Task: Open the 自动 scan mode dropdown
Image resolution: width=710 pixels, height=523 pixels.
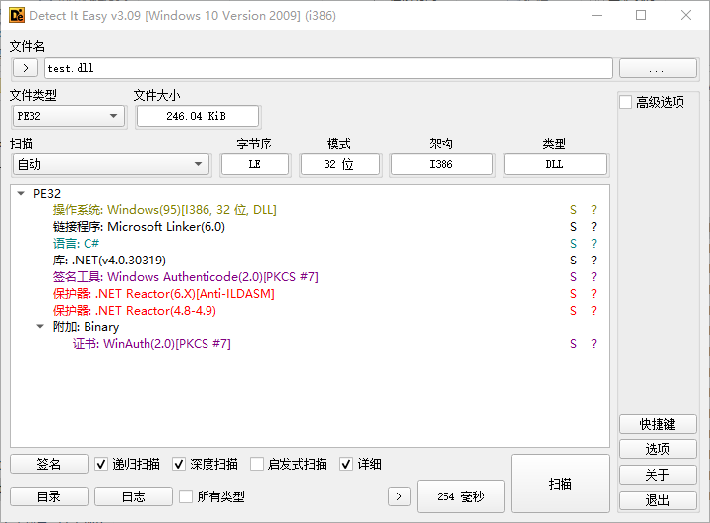Action: (x=111, y=164)
